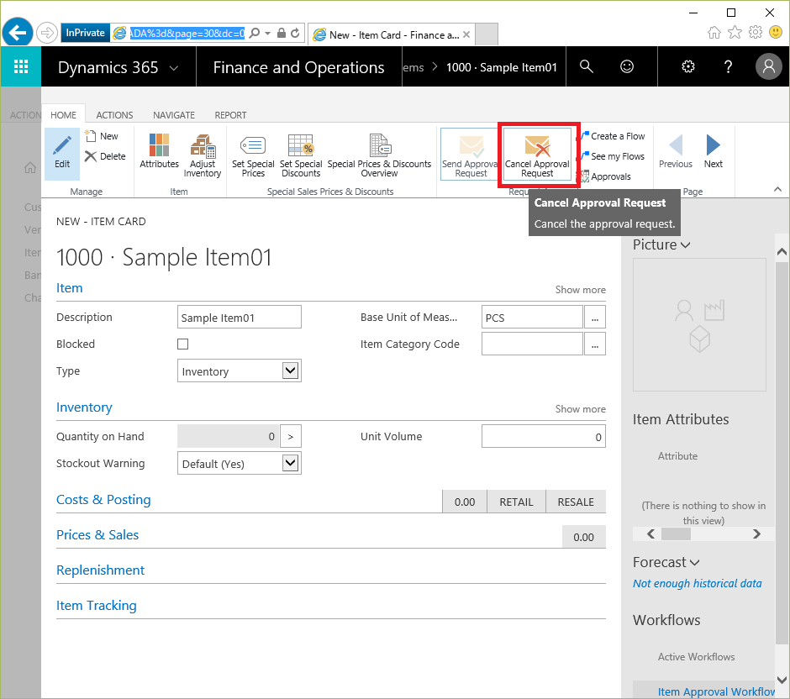Click the Quantity on Hand drill-down arrow

[x=291, y=436]
